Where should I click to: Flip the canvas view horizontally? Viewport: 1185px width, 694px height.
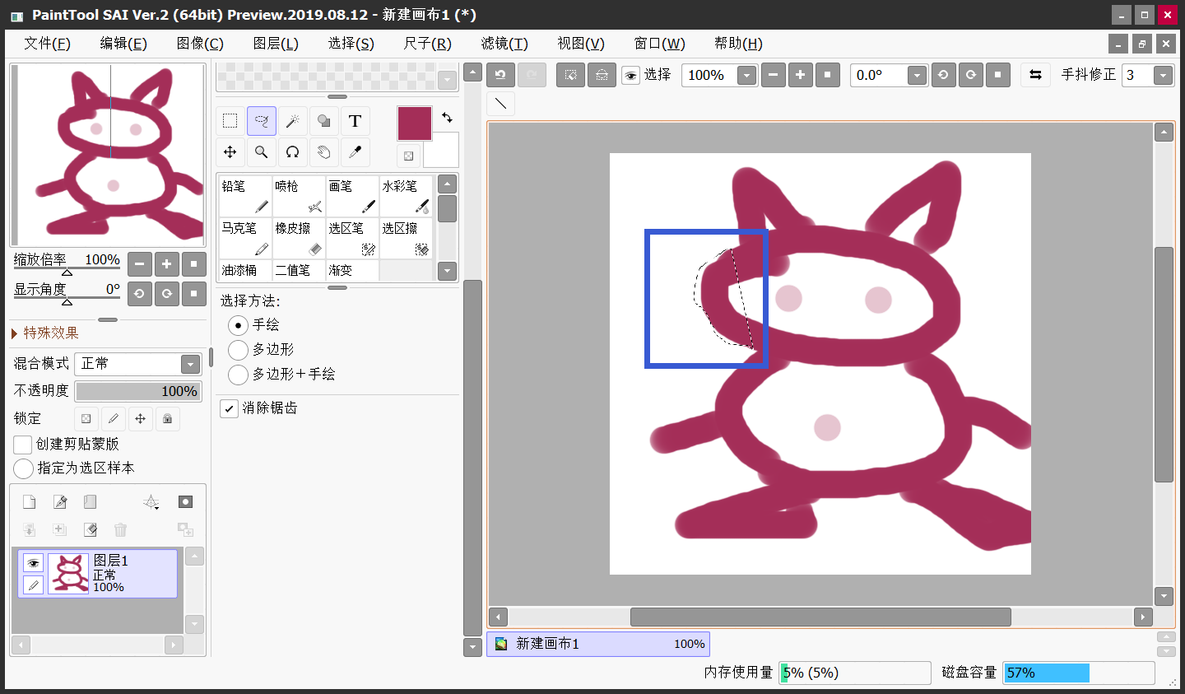(x=1035, y=75)
